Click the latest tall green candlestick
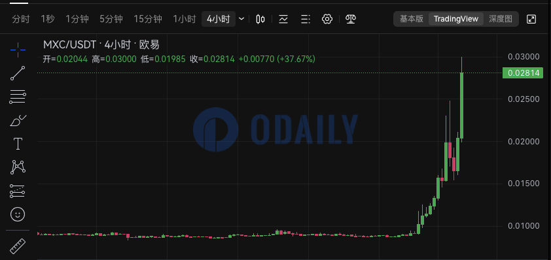The width and height of the screenshot is (551, 260). 461,105
